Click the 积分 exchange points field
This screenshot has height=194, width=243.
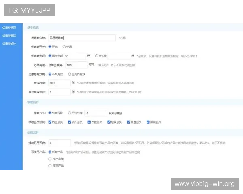click(96, 113)
